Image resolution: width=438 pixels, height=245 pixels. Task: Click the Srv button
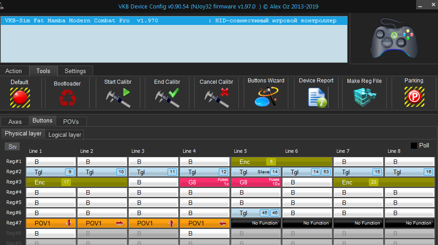pyautogui.click(x=12, y=147)
